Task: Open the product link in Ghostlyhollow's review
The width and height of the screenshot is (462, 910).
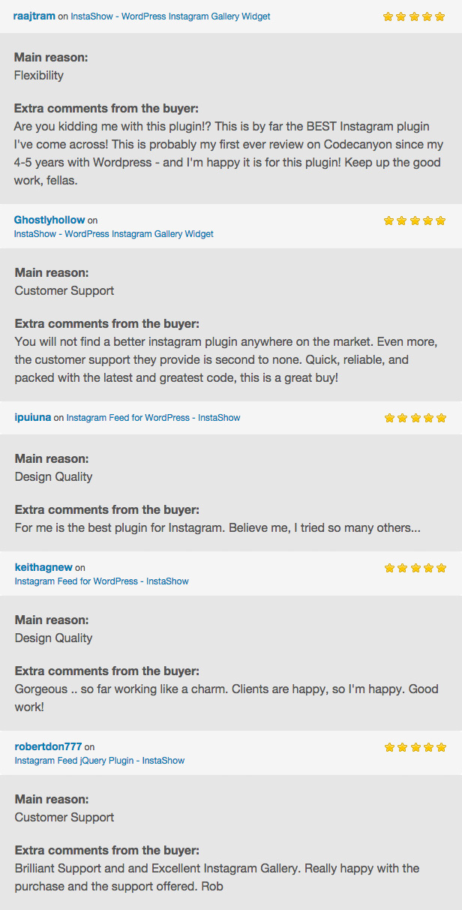Action: [113, 234]
